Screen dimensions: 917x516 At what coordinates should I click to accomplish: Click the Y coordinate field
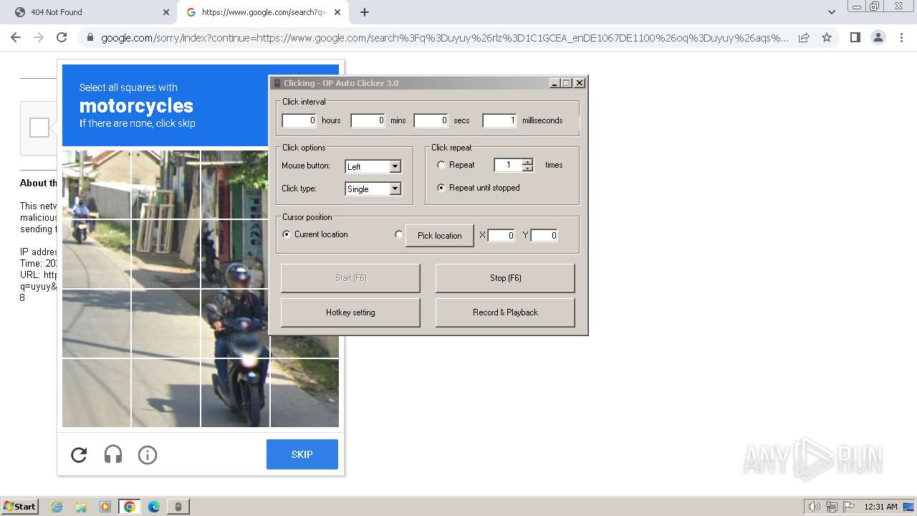click(x=544, y=235)
